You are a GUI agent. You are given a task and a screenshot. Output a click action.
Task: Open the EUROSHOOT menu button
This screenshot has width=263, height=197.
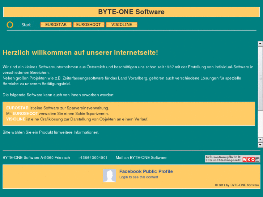coord(89,25)
